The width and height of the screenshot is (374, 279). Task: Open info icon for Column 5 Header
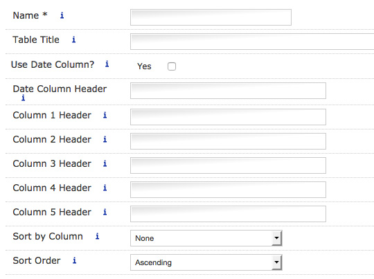(x=105, y=212)
